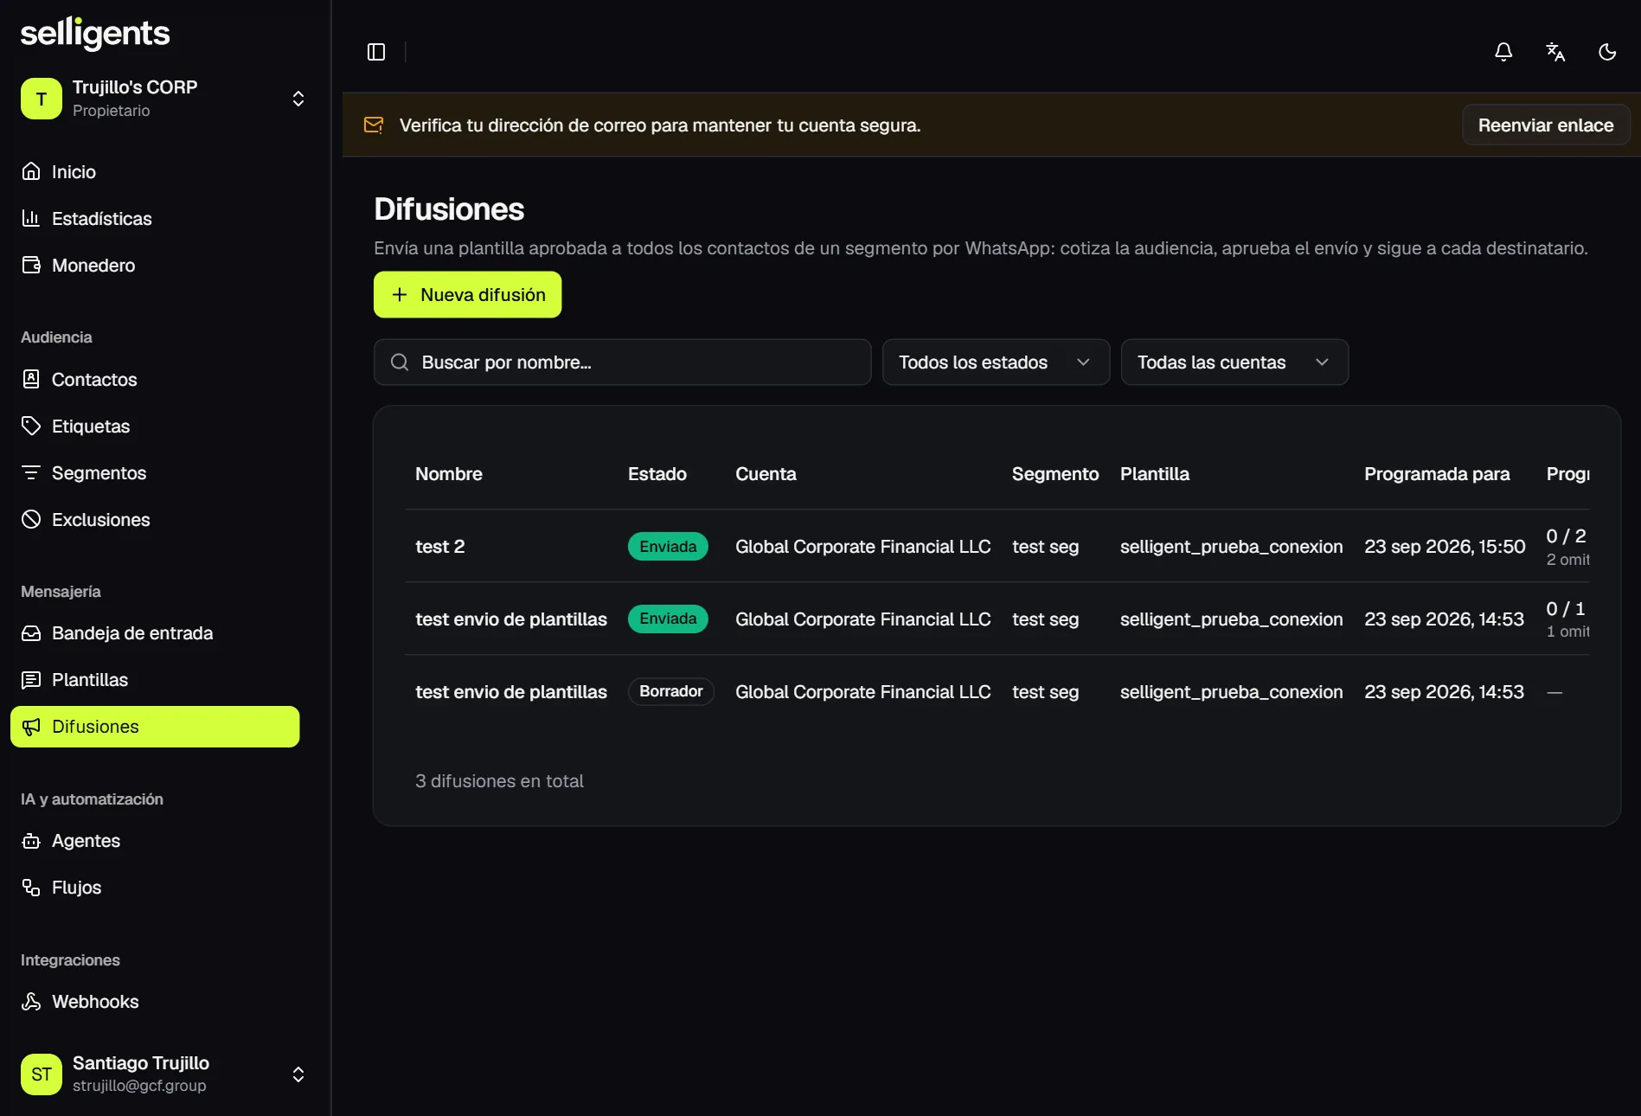Click the Programada para column header
Screen dimensions: 1641x1116
[1437, 474]
